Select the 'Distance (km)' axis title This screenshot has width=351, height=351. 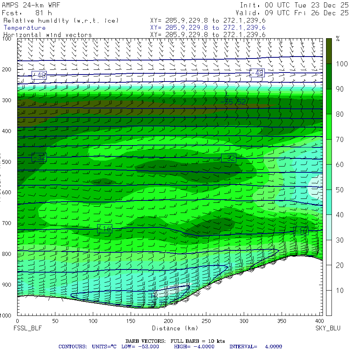[175, 328]
